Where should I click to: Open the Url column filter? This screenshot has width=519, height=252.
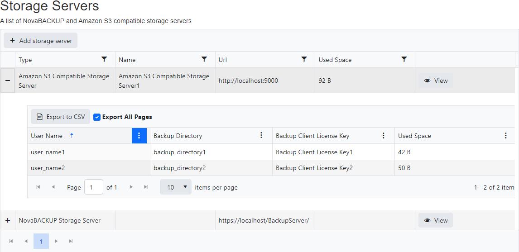click(x=304, y=60)
